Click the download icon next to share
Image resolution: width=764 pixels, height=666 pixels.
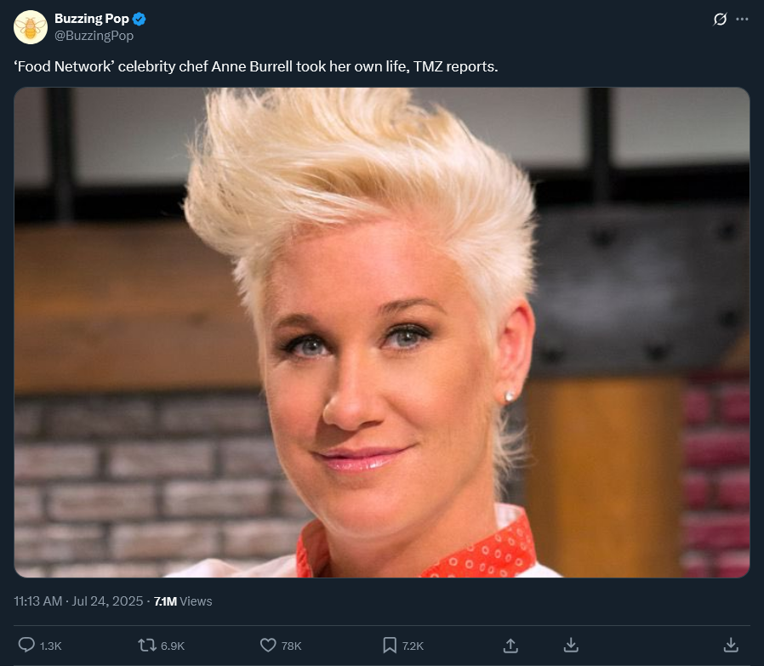point(571,646)
